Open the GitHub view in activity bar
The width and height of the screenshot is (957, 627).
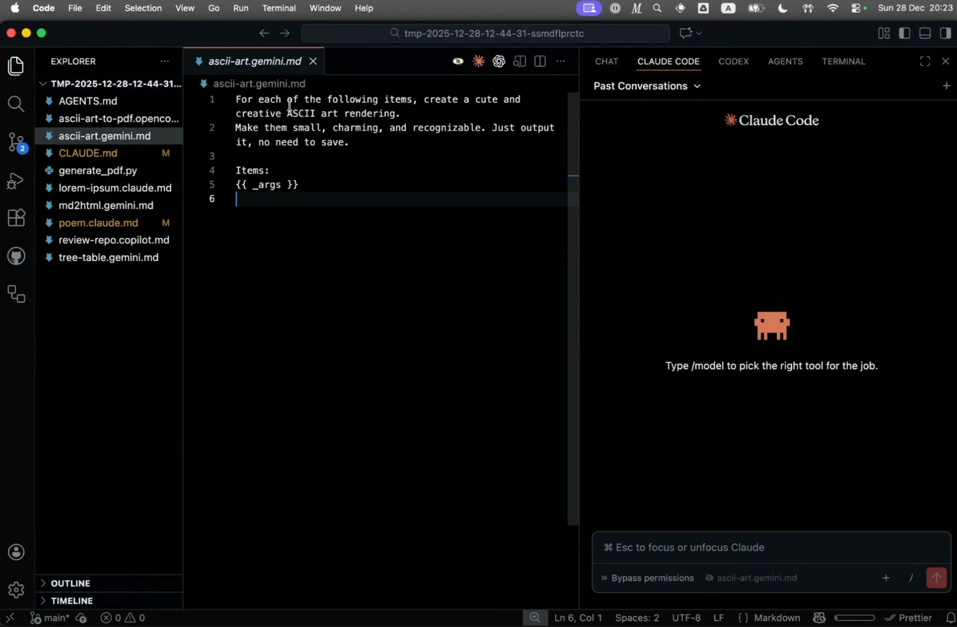click(16, 256)
